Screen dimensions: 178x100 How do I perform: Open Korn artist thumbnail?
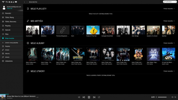click(x=78, y=30)
